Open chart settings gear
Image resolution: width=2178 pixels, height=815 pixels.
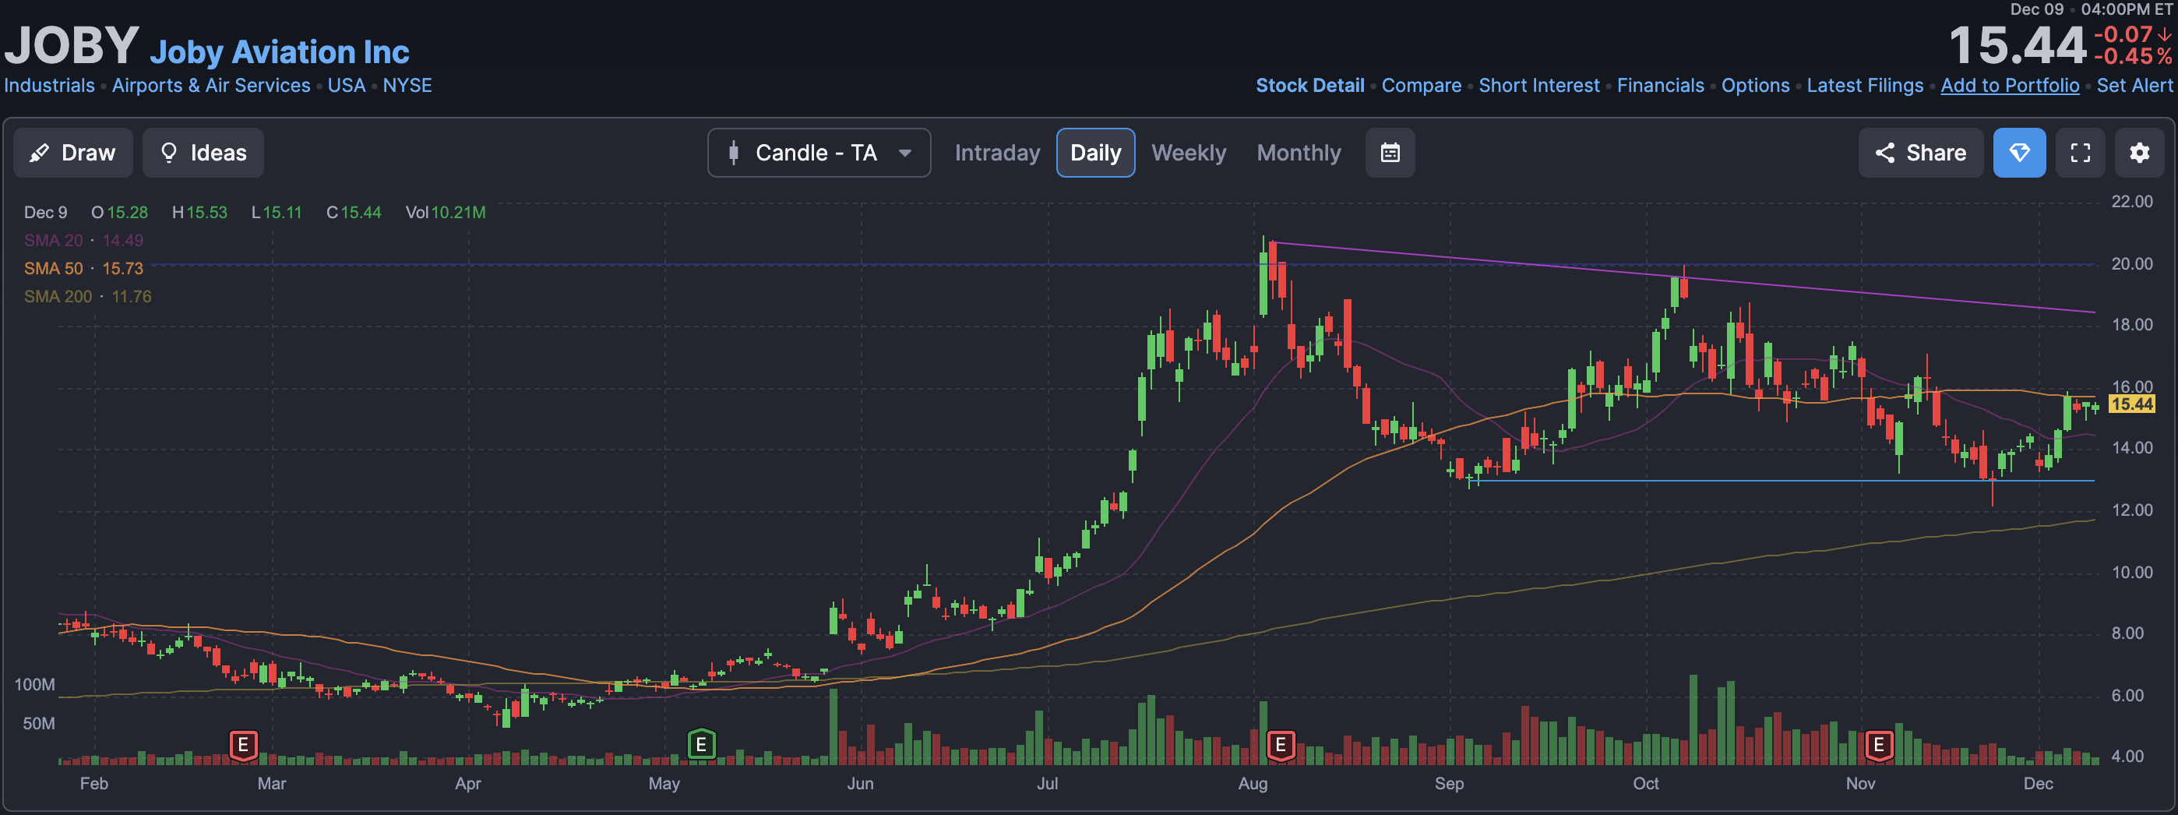pos(2139,153)
